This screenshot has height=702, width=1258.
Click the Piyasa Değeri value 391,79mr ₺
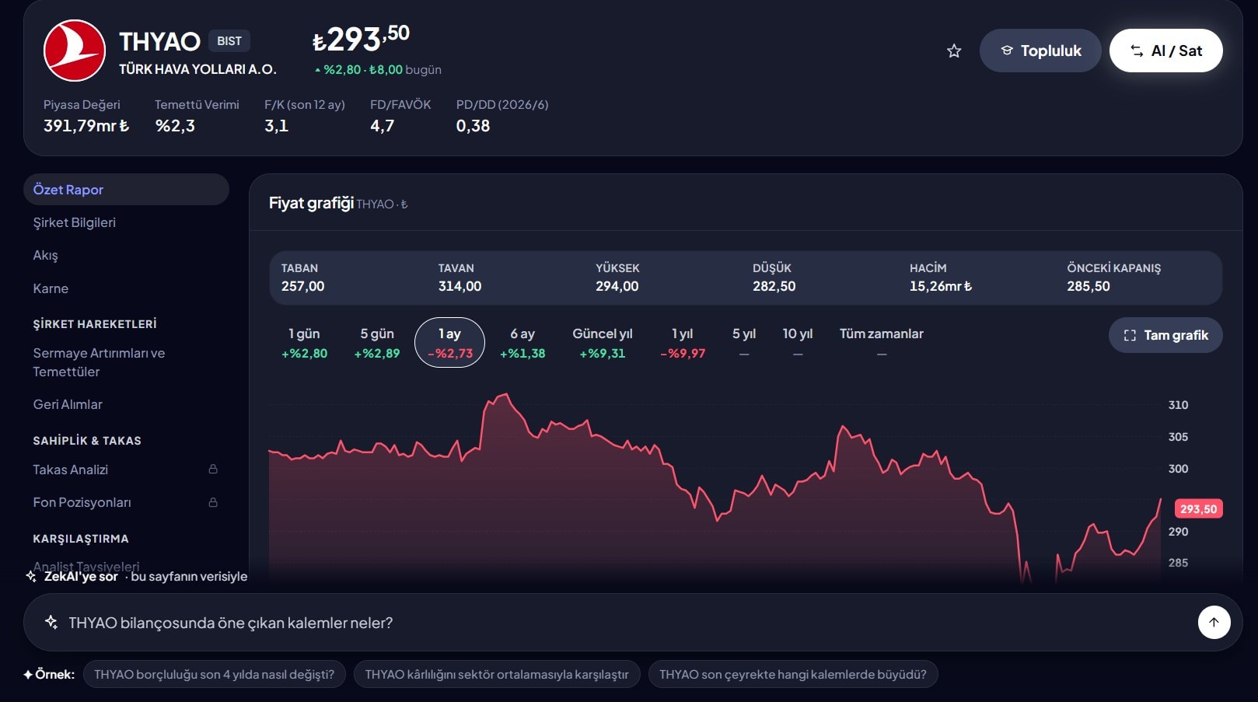coord(86,126)
